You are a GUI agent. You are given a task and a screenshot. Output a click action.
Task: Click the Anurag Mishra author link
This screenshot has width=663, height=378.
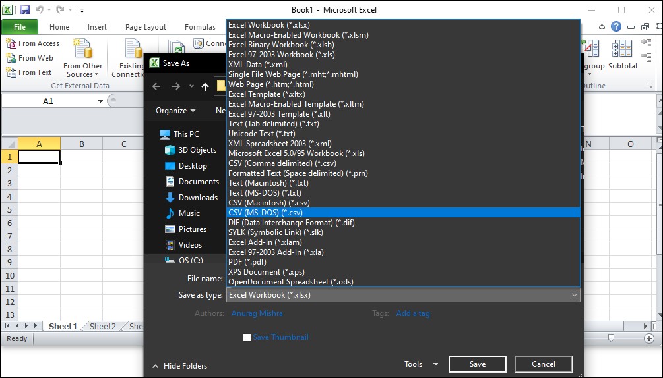[257, 313]
